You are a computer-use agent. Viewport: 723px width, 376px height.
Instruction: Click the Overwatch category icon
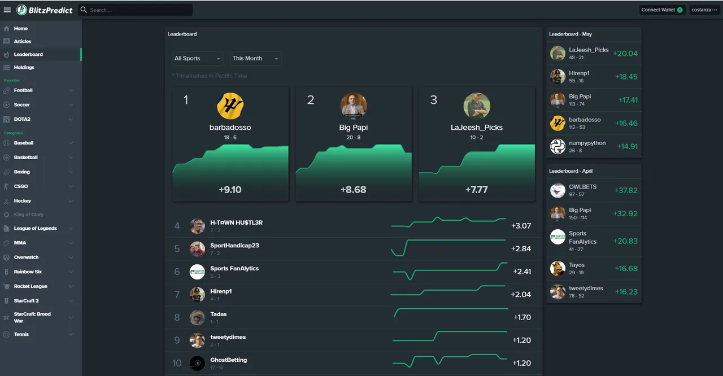(6, 257)
